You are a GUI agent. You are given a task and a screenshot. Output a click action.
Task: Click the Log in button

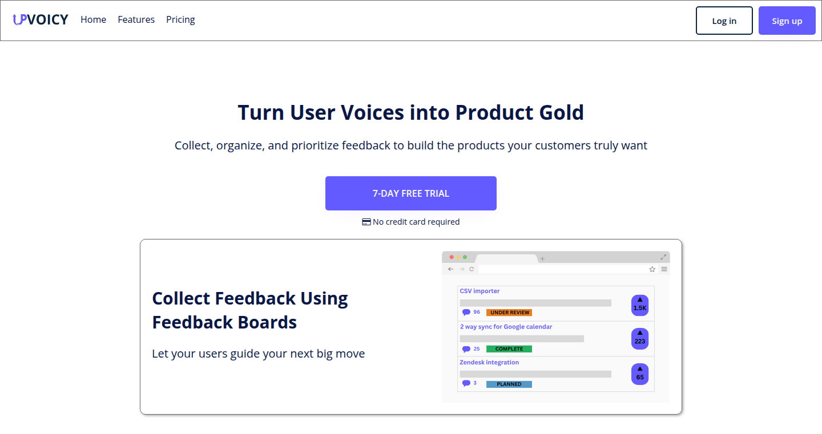[x=724, y=21]
